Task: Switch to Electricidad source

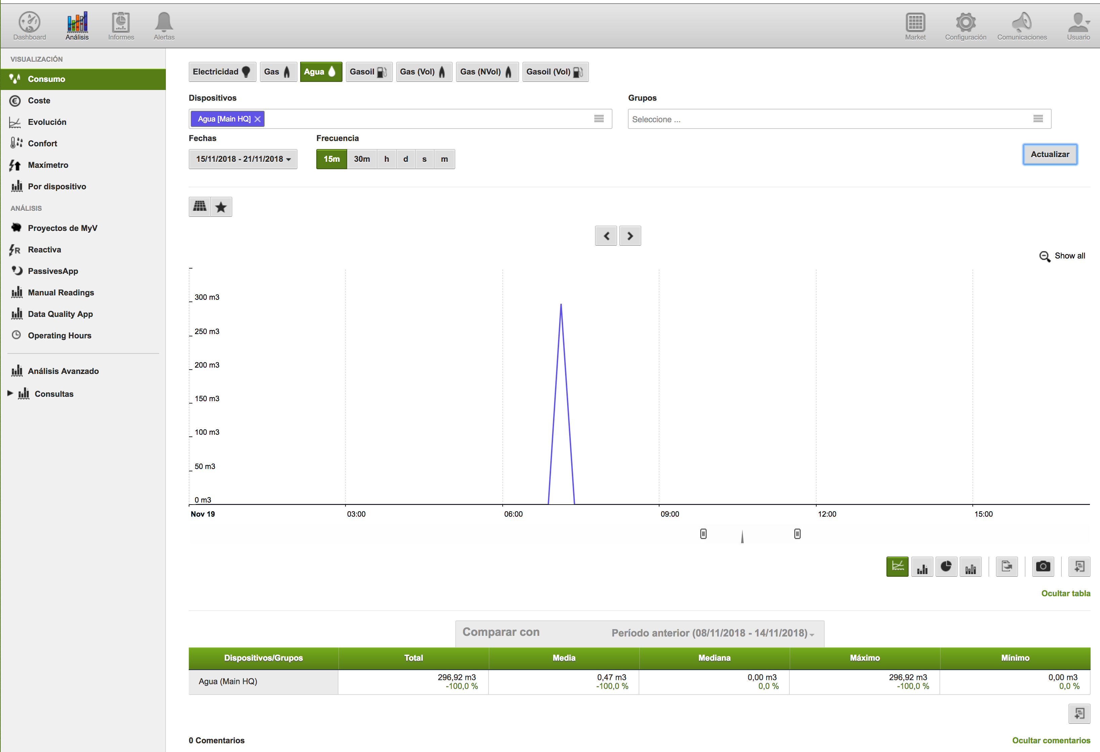Action: pos(222,72)
